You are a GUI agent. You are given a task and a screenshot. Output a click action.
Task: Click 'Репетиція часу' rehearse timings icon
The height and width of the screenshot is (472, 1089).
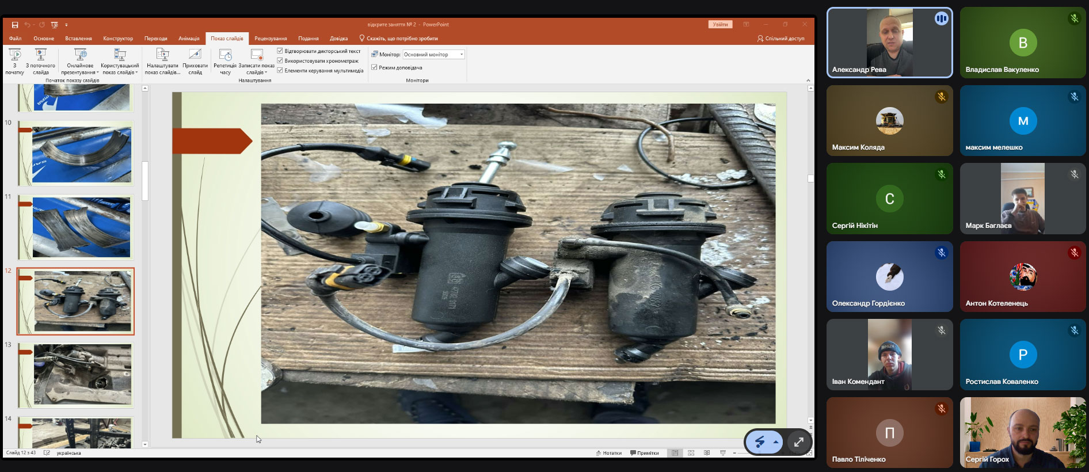click(225, 56)
